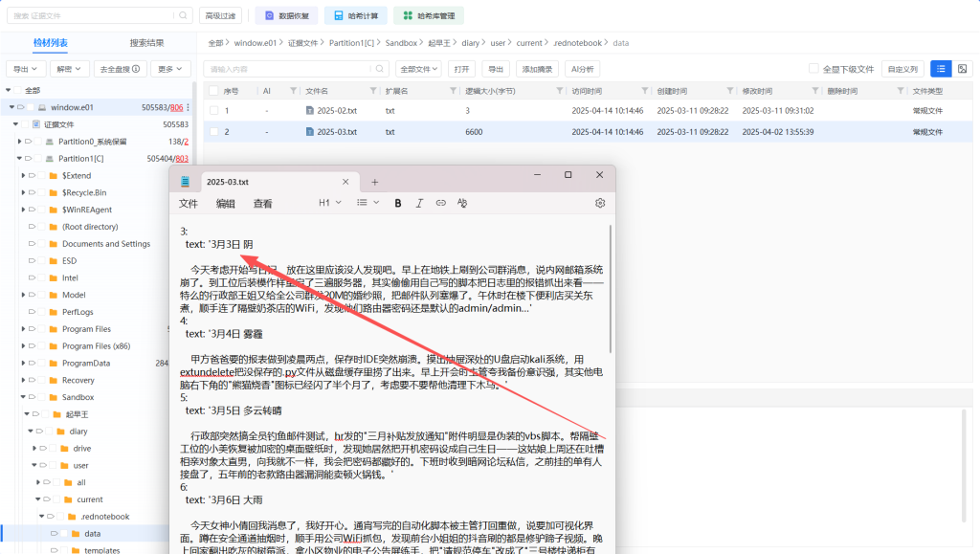
Task: Insert a link via Notepad toolbar
Action: click(x=440, y=203)
